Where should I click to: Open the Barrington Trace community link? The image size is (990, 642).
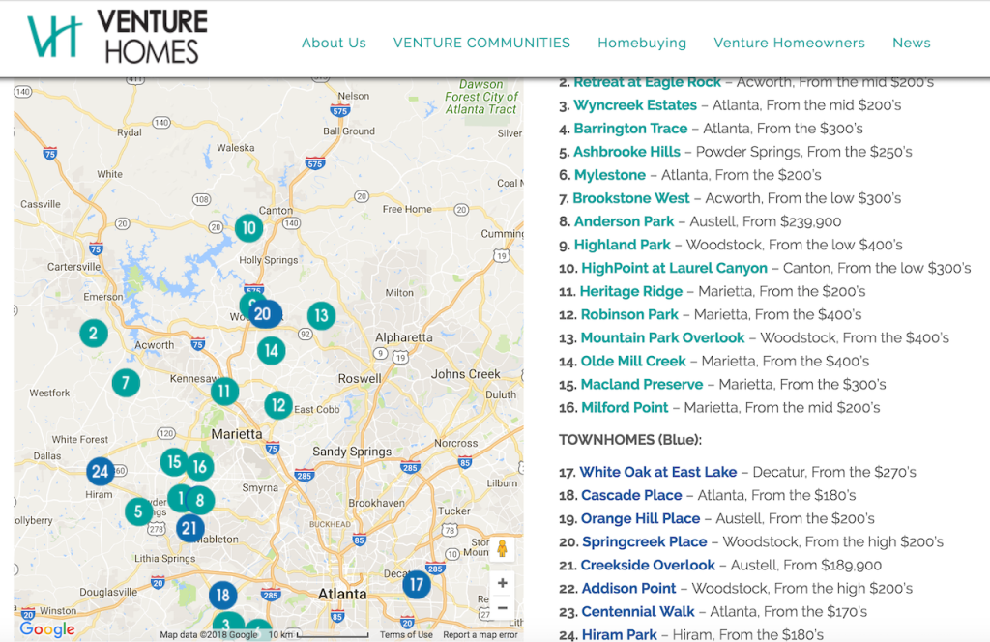coord(630,129)
